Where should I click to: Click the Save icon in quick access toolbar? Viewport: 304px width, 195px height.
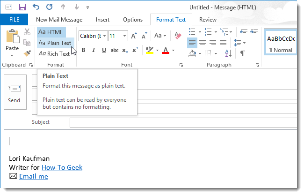22,7
